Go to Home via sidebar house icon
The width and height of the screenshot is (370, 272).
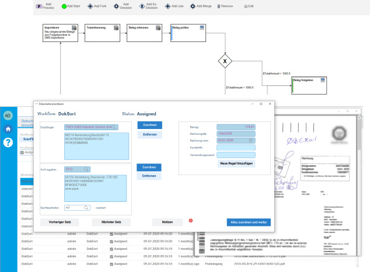pyautogui.click(x=8, y=129)
